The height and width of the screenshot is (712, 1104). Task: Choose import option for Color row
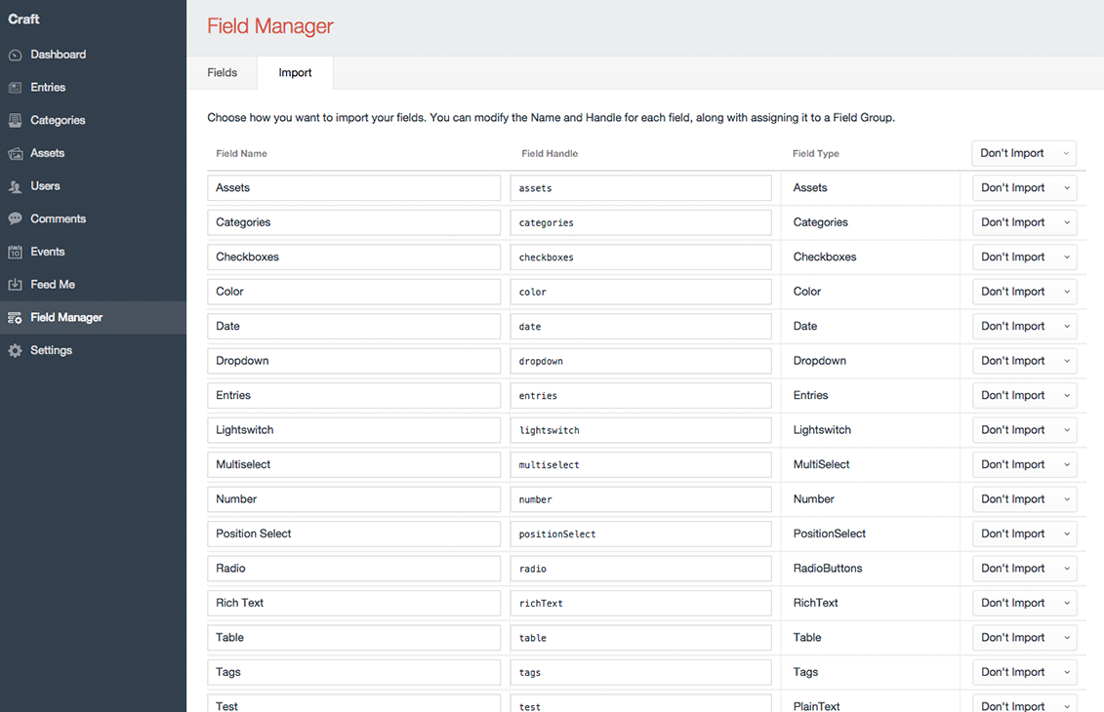tap(1024, 292)
